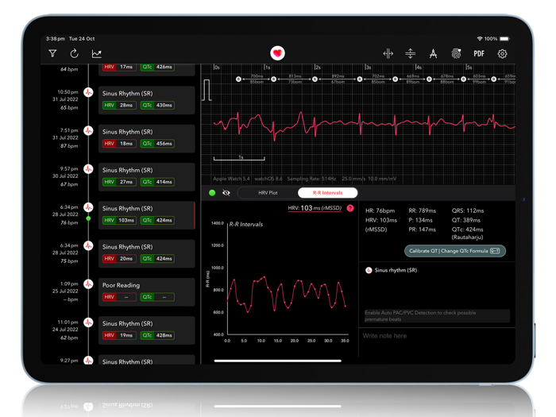Select the compass measurement tool icon

433,53
